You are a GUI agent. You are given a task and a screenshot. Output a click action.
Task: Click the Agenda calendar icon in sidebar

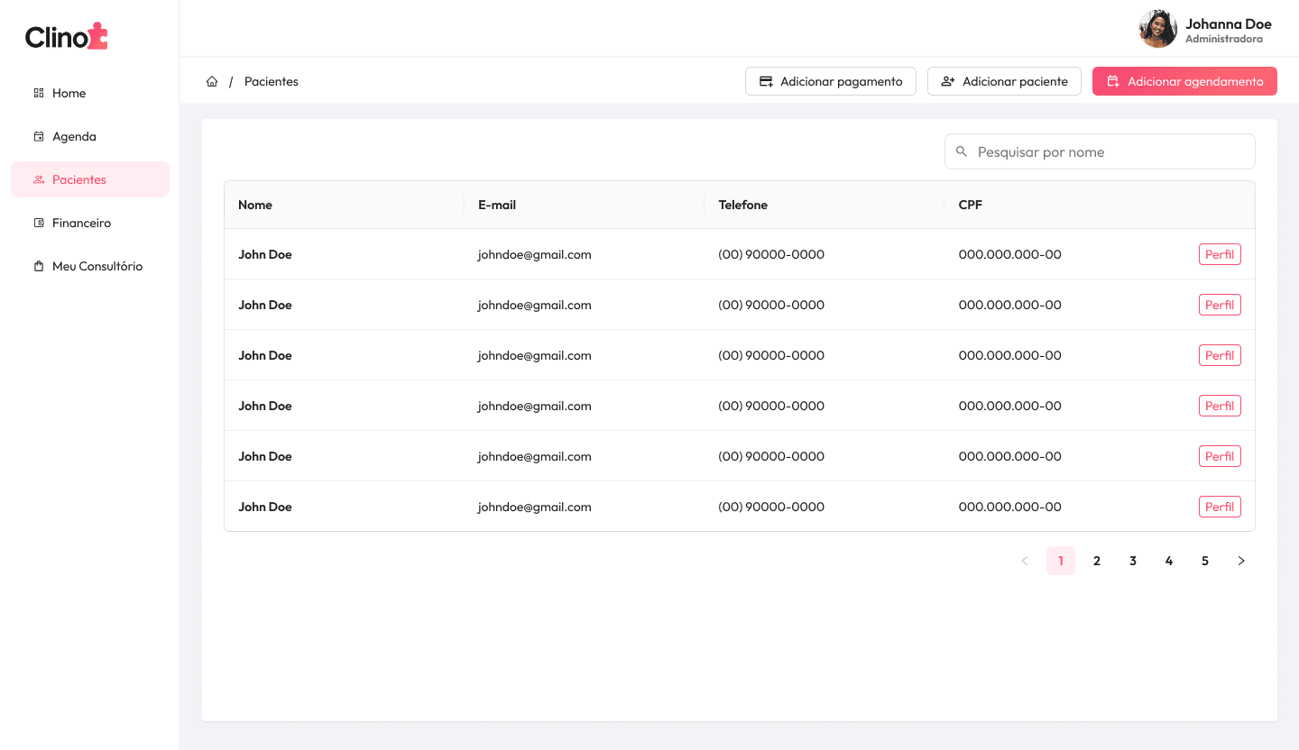(39, 136)
